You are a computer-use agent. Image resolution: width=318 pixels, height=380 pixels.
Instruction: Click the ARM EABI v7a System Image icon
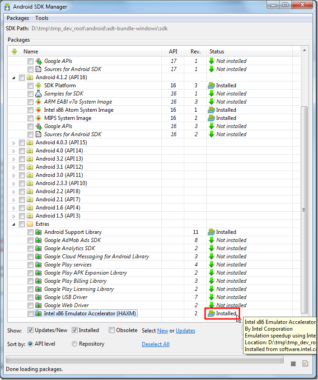38,102
